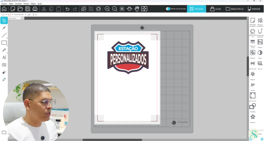This screenshot has height=141, width=264.
Task: Add a new document tab
Action: pyautogui.click(x=23, y=18)
